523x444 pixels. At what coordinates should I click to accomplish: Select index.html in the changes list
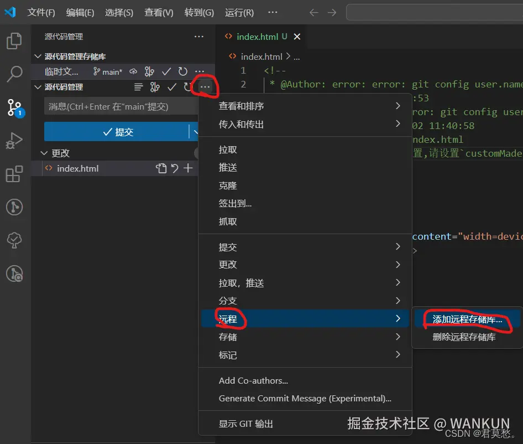pyautogui.click(x=77, y=168)
